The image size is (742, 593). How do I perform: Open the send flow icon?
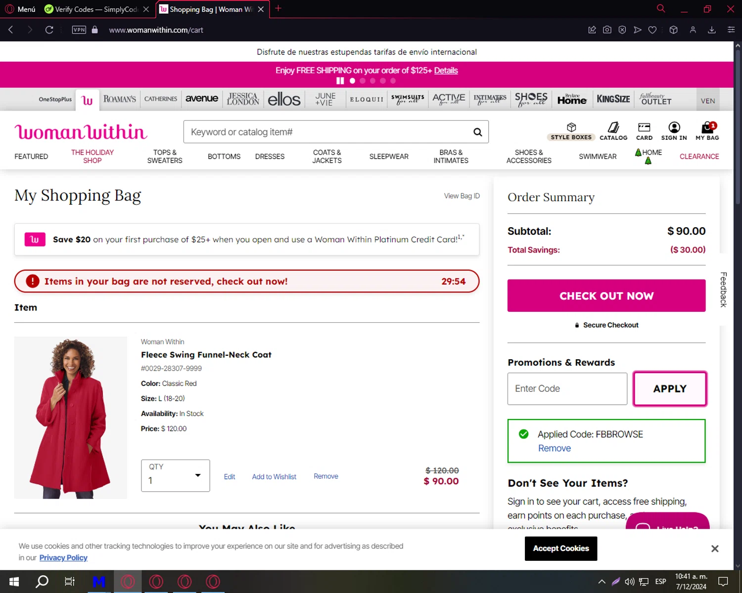[638, 30]
